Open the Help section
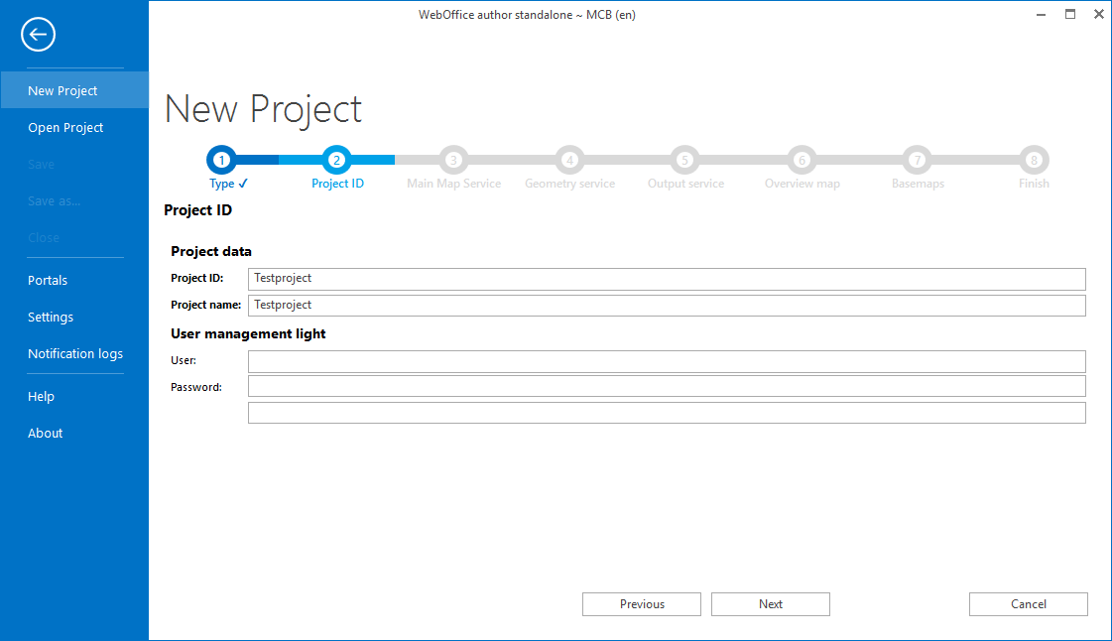The width and height of the screenshot is (1112, 641). click(41, 396)
